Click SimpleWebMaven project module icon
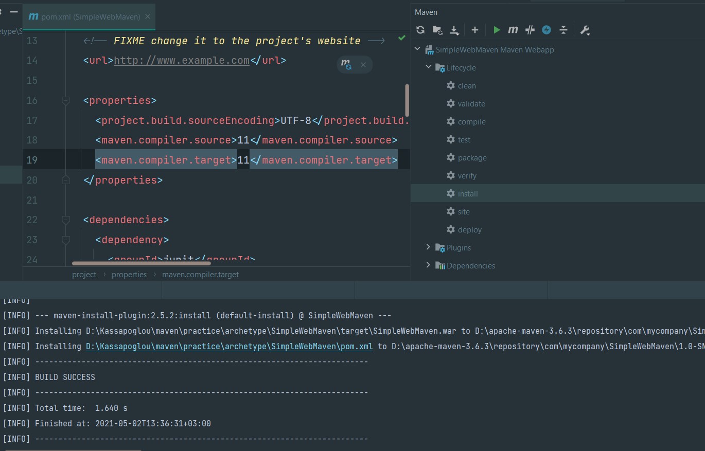Screen dimensions: 705x451 pyautogui.click(x=429, y=50)
